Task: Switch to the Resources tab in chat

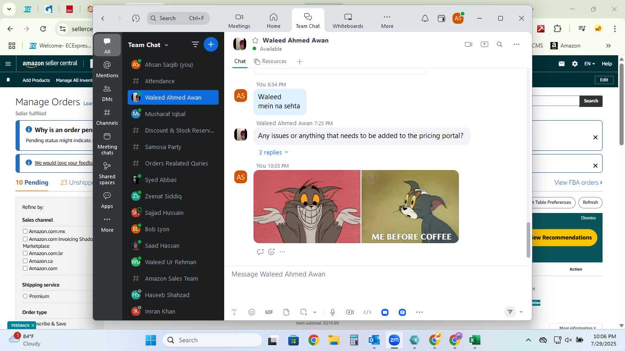Action: [x=270, y=61]
